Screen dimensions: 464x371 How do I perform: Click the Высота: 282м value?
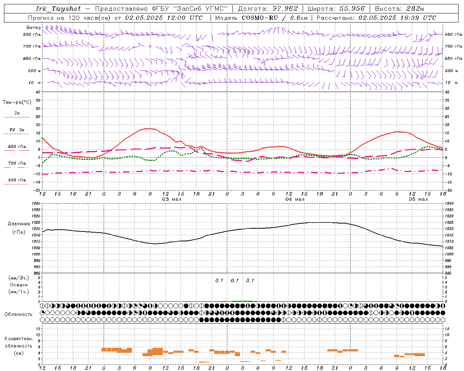click(x=399, y=9)
